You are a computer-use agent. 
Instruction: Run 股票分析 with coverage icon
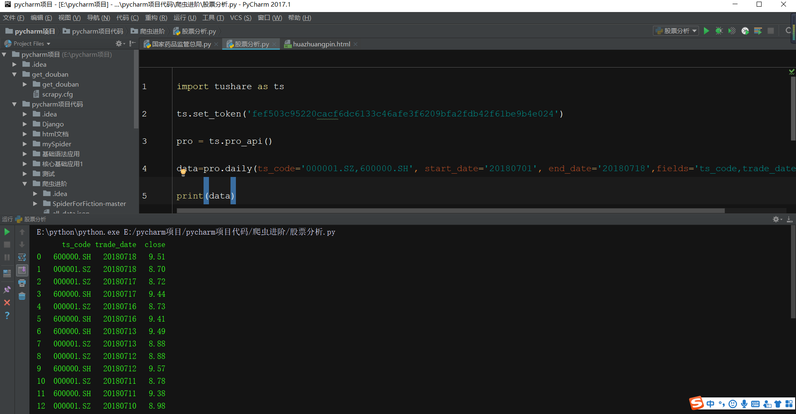(x=732, y=30)
